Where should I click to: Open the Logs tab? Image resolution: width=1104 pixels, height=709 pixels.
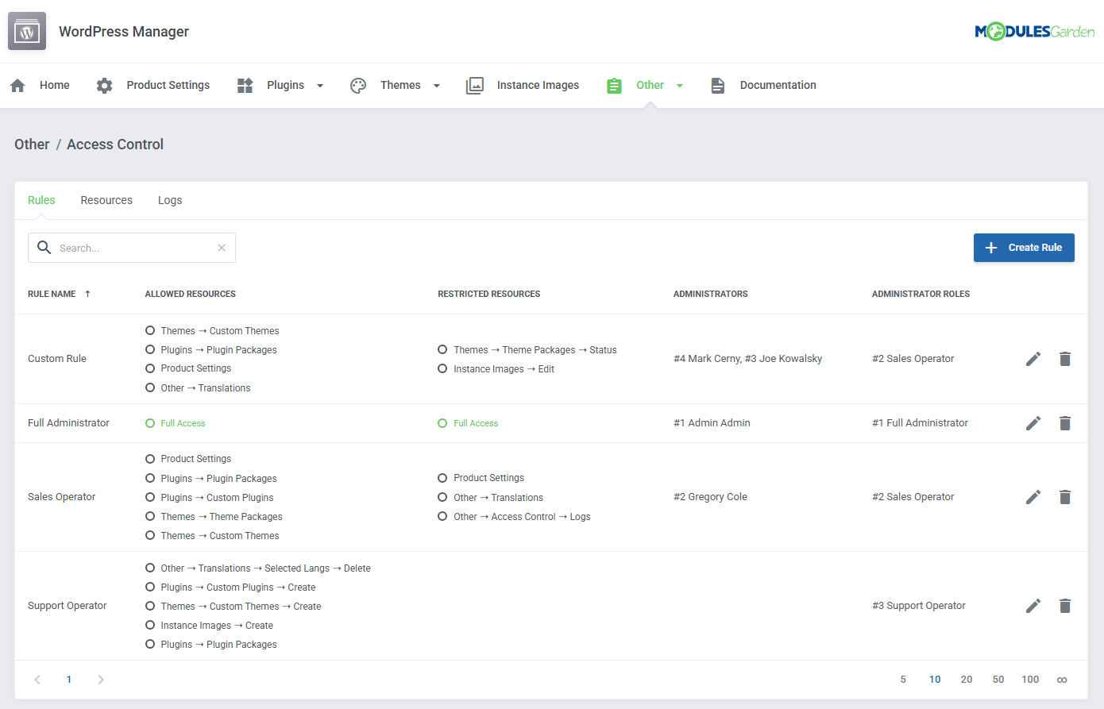tap(170, 200)
